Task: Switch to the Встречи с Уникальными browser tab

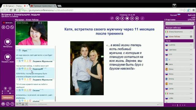Action: coord(15,6)
